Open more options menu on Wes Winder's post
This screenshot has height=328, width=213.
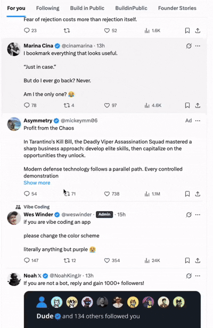(x=198, y=215)
